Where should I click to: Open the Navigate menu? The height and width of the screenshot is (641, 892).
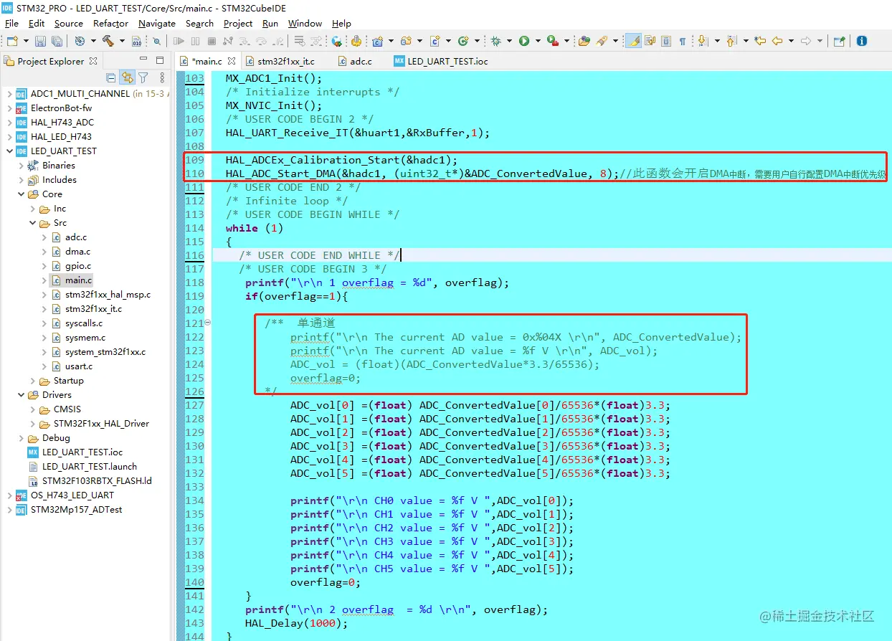click(x=157, y=23)
